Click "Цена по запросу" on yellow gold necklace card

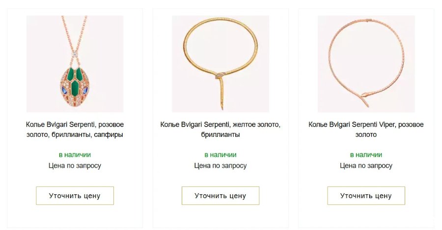(220, 166)
